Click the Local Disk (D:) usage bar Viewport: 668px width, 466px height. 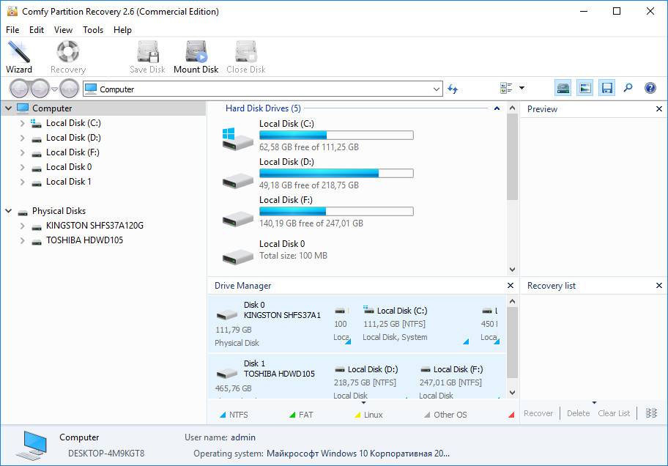(336, 173)
